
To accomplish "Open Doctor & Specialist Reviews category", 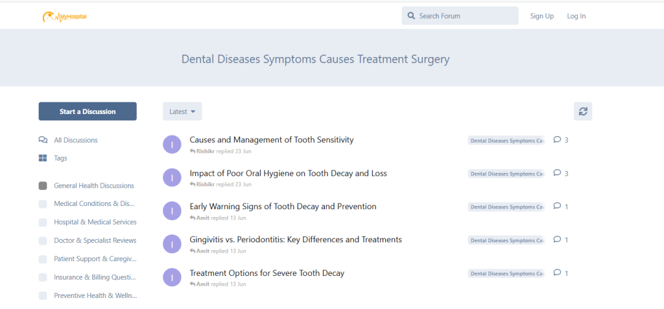I will tap(95, 240).
